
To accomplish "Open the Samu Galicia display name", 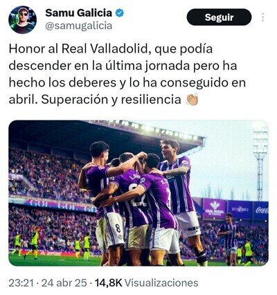I will [x=78, y=13].
